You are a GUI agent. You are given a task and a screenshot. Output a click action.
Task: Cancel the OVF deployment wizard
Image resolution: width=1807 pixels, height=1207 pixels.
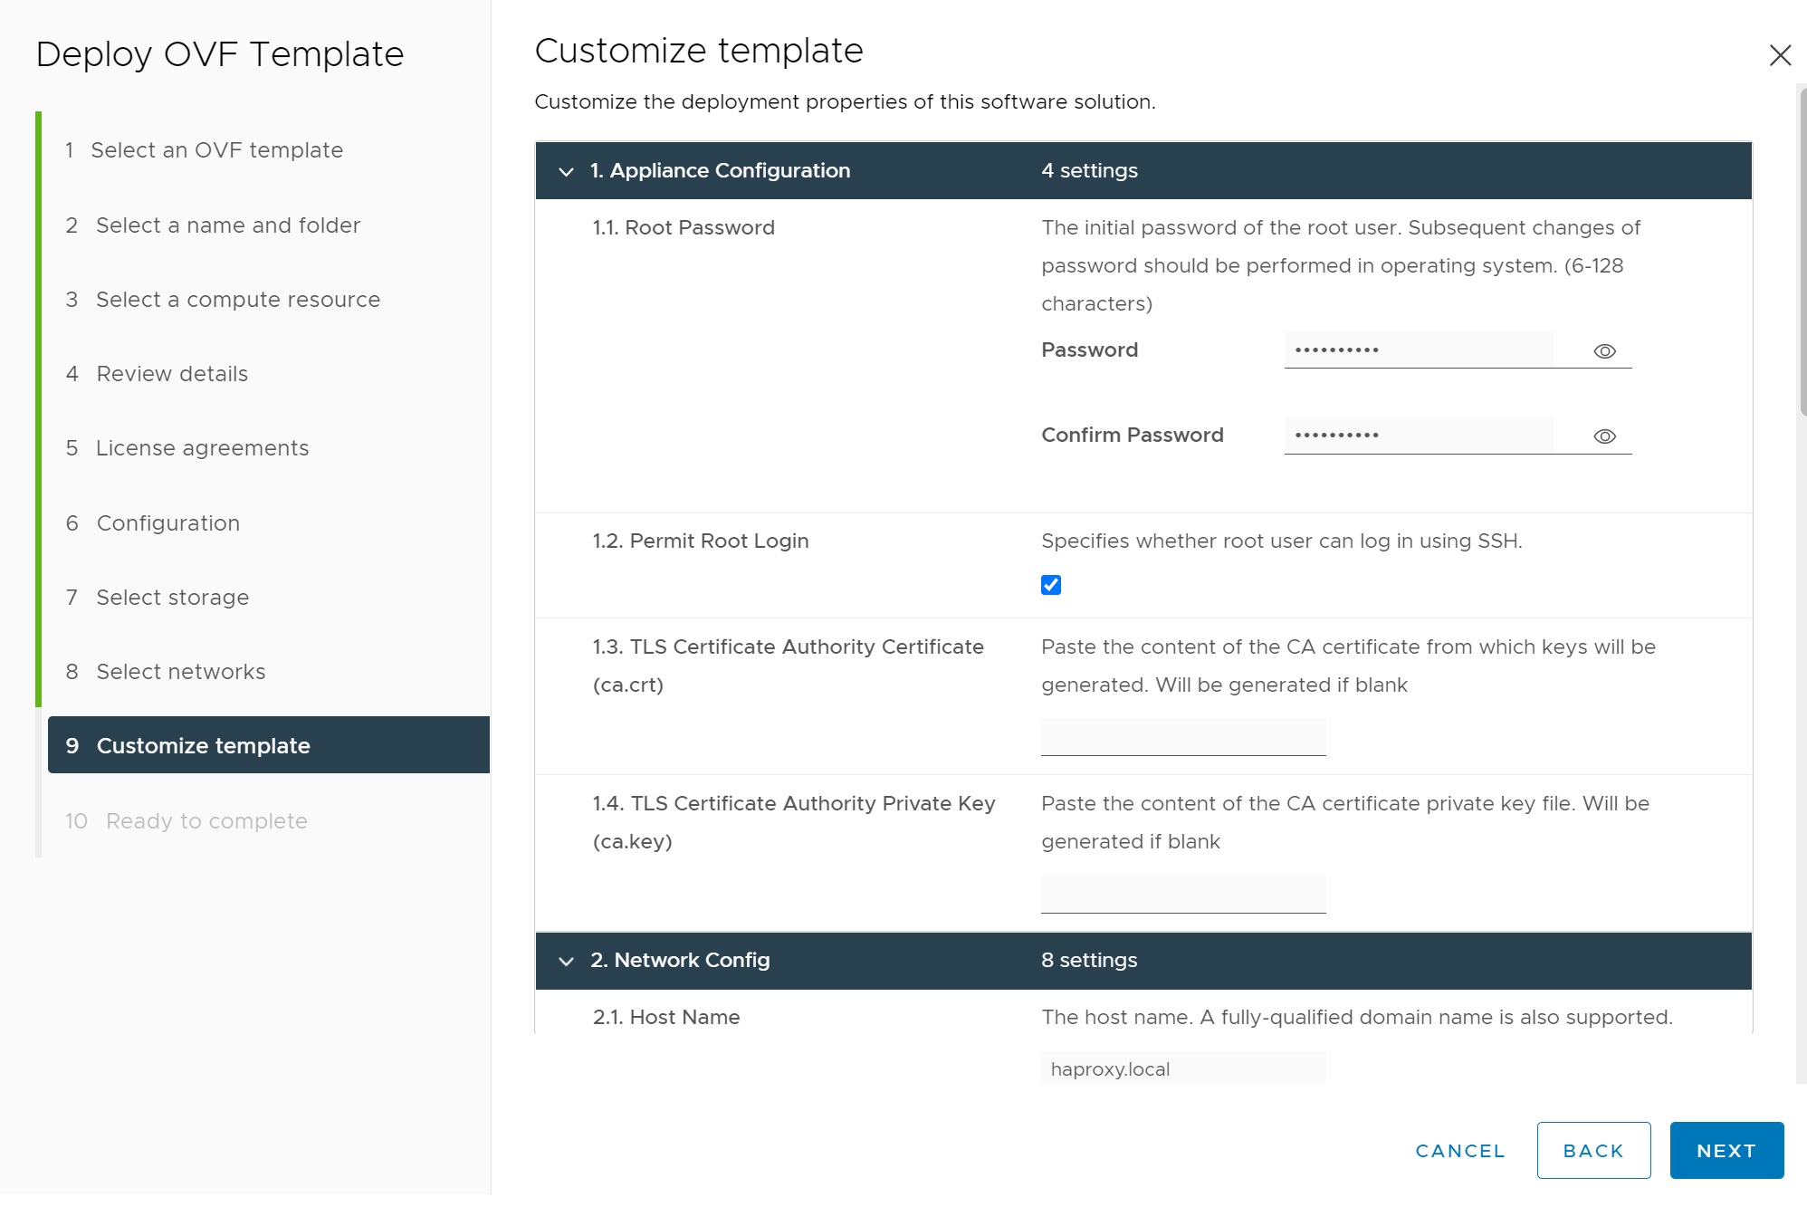click(x=1459, y=1151)
